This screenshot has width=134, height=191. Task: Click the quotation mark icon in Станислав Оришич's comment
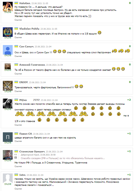pos(16,155)
